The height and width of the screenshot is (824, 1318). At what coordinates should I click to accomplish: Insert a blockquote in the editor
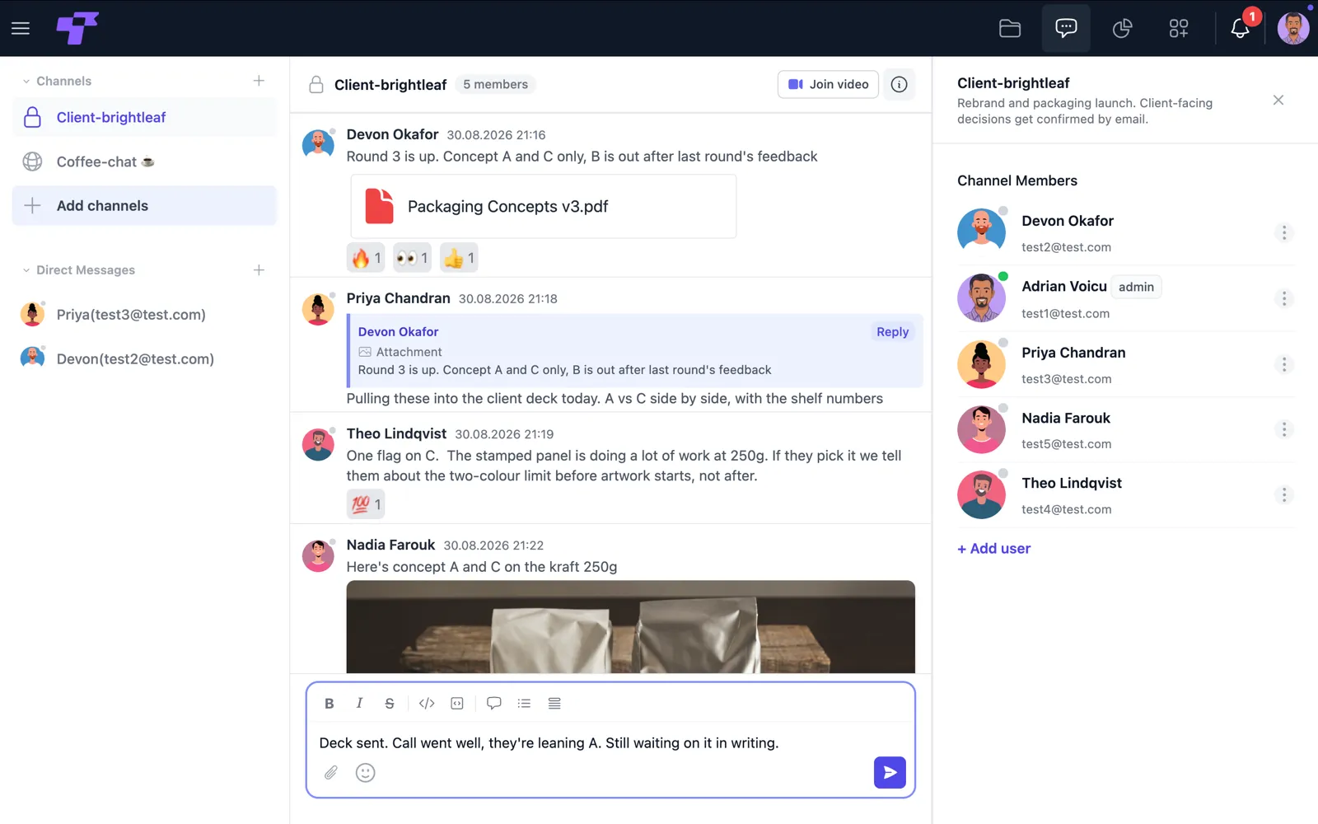(x=494, y=703)
